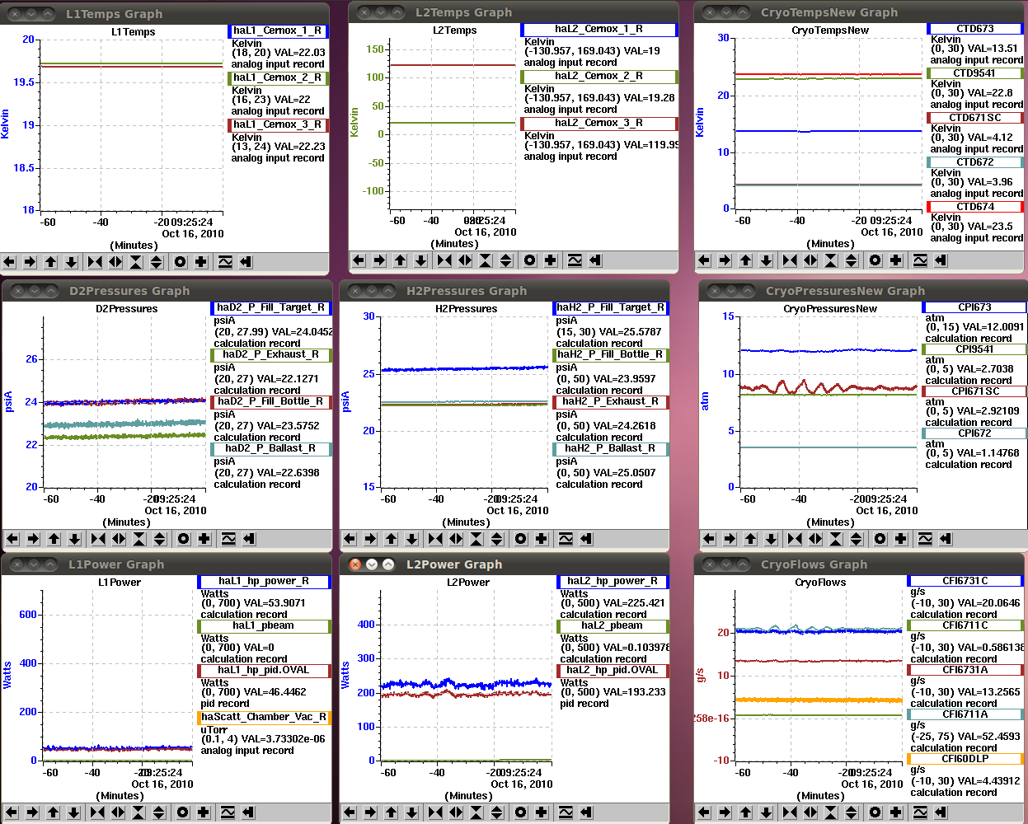
Task: Select the haL1_Cernox_2_R curve legend
Action: [x=278, y=78]
